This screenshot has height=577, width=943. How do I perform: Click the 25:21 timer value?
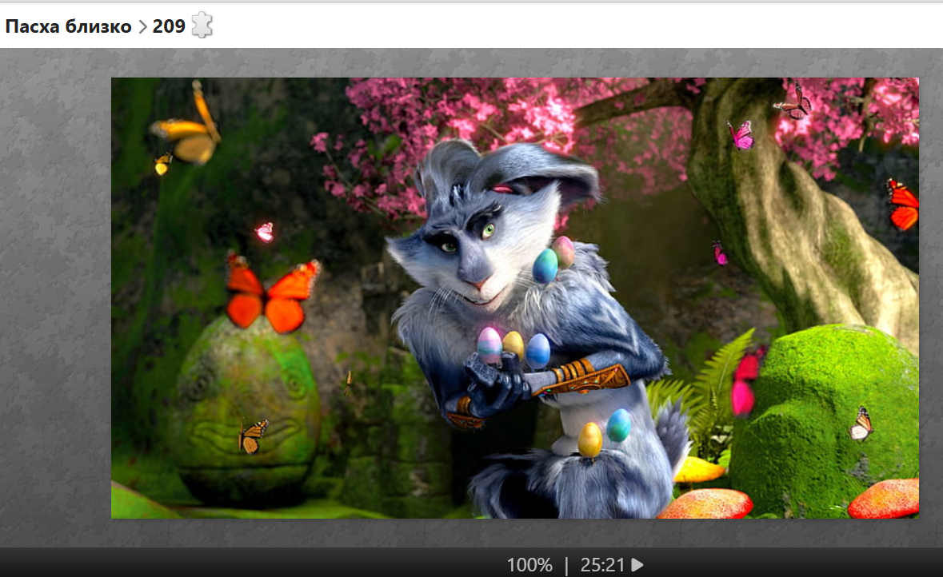(602, 565)
